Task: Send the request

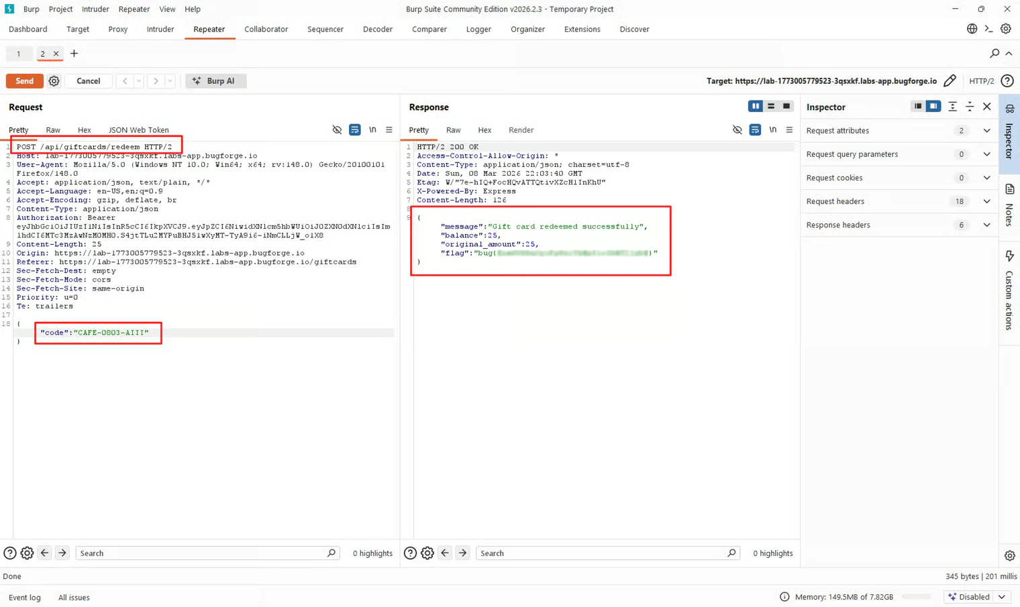Action: [25, 81]
